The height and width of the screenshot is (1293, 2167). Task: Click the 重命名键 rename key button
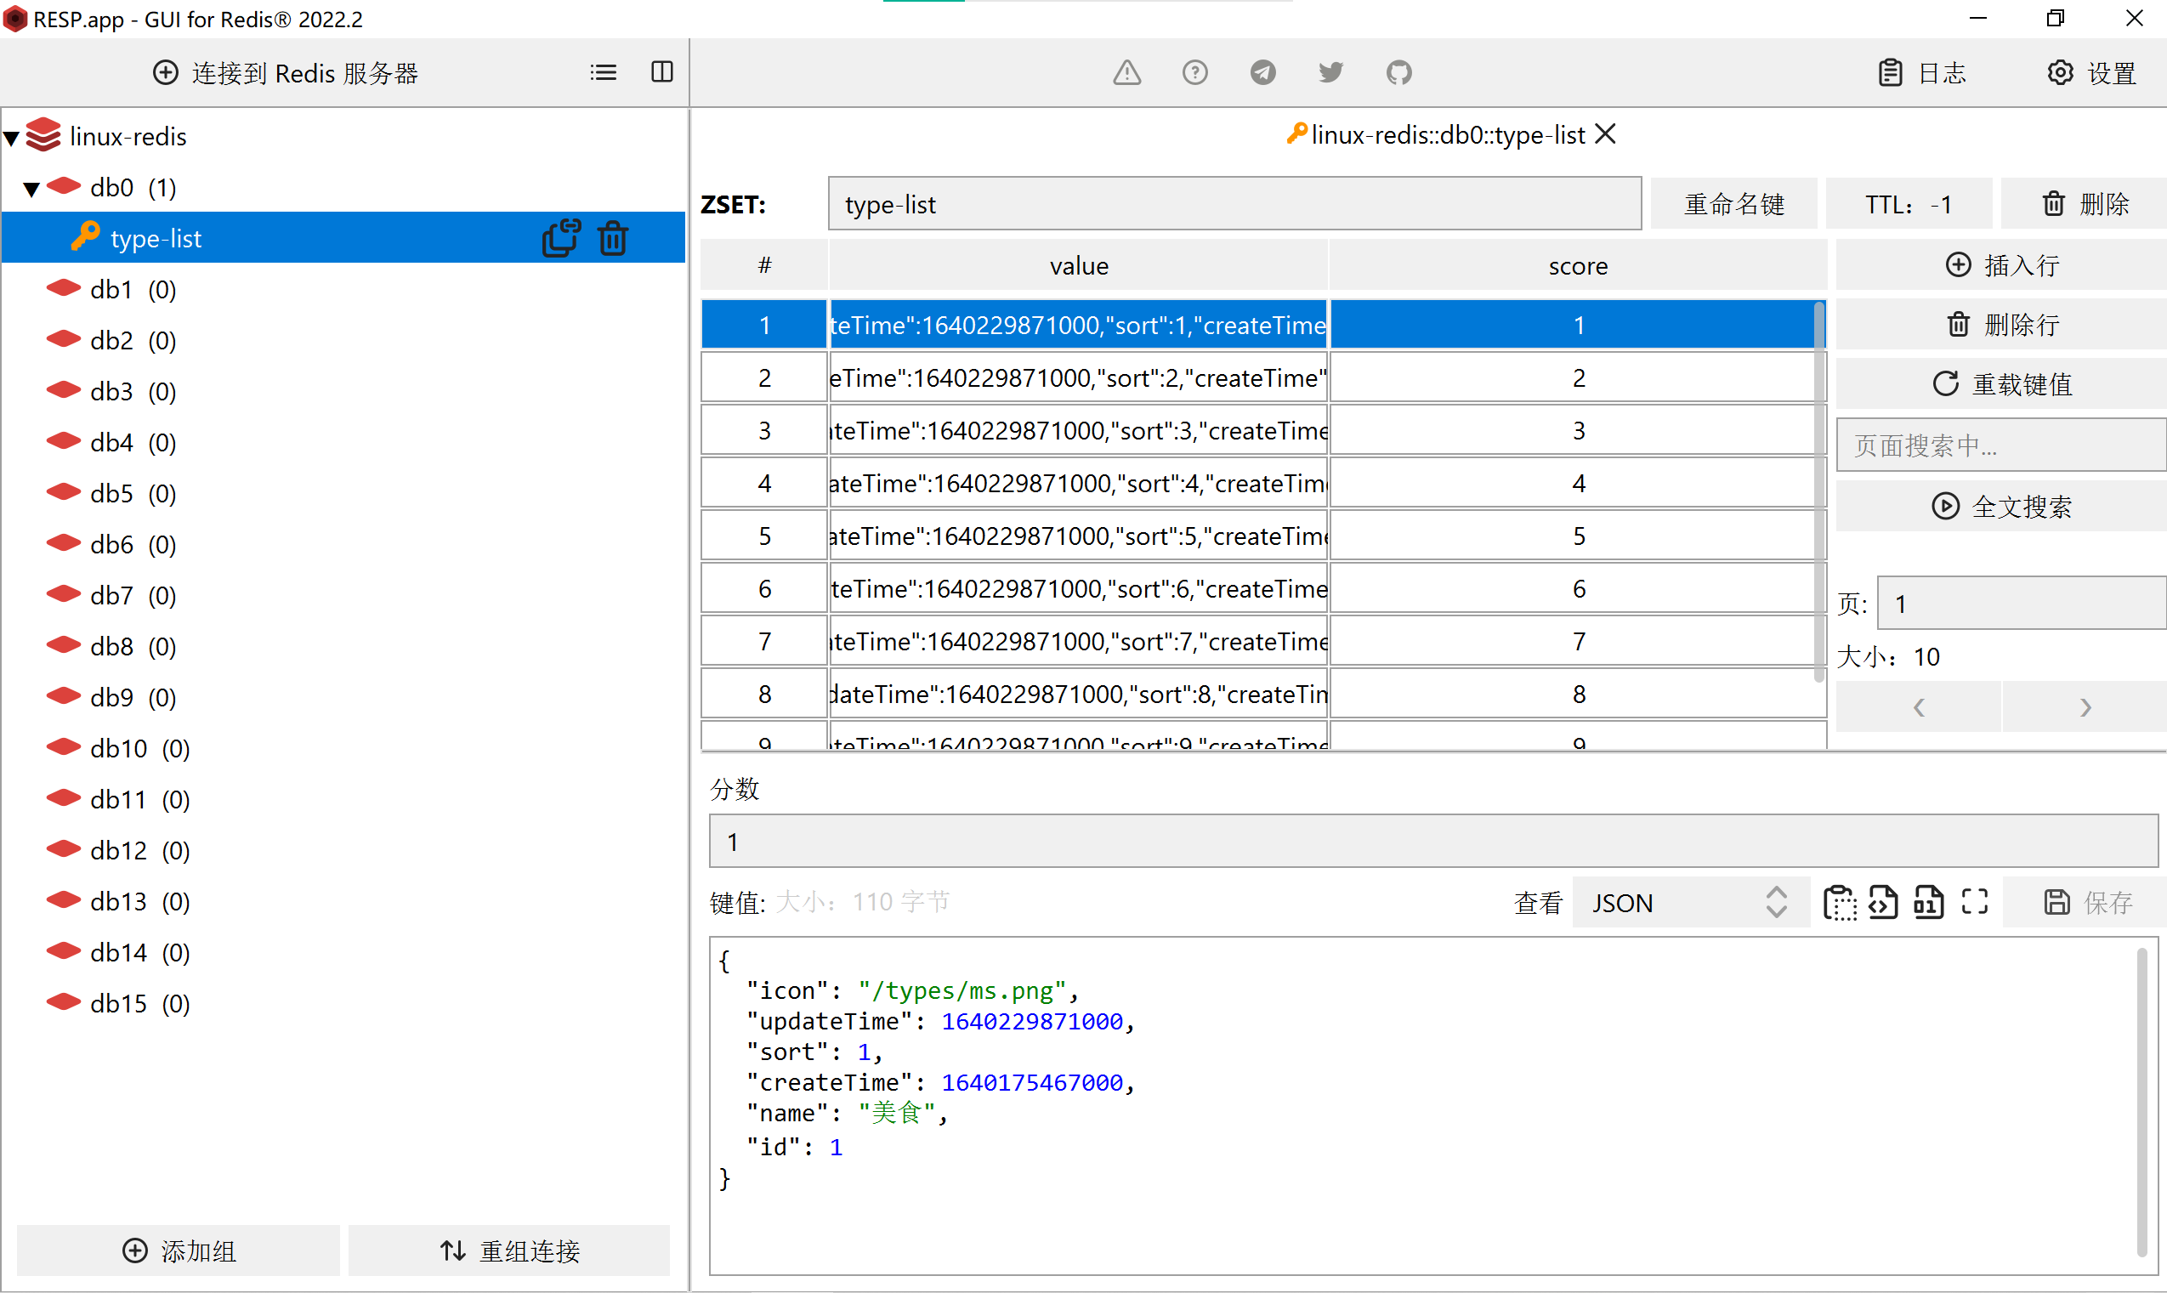click(x=1733, y=203)
